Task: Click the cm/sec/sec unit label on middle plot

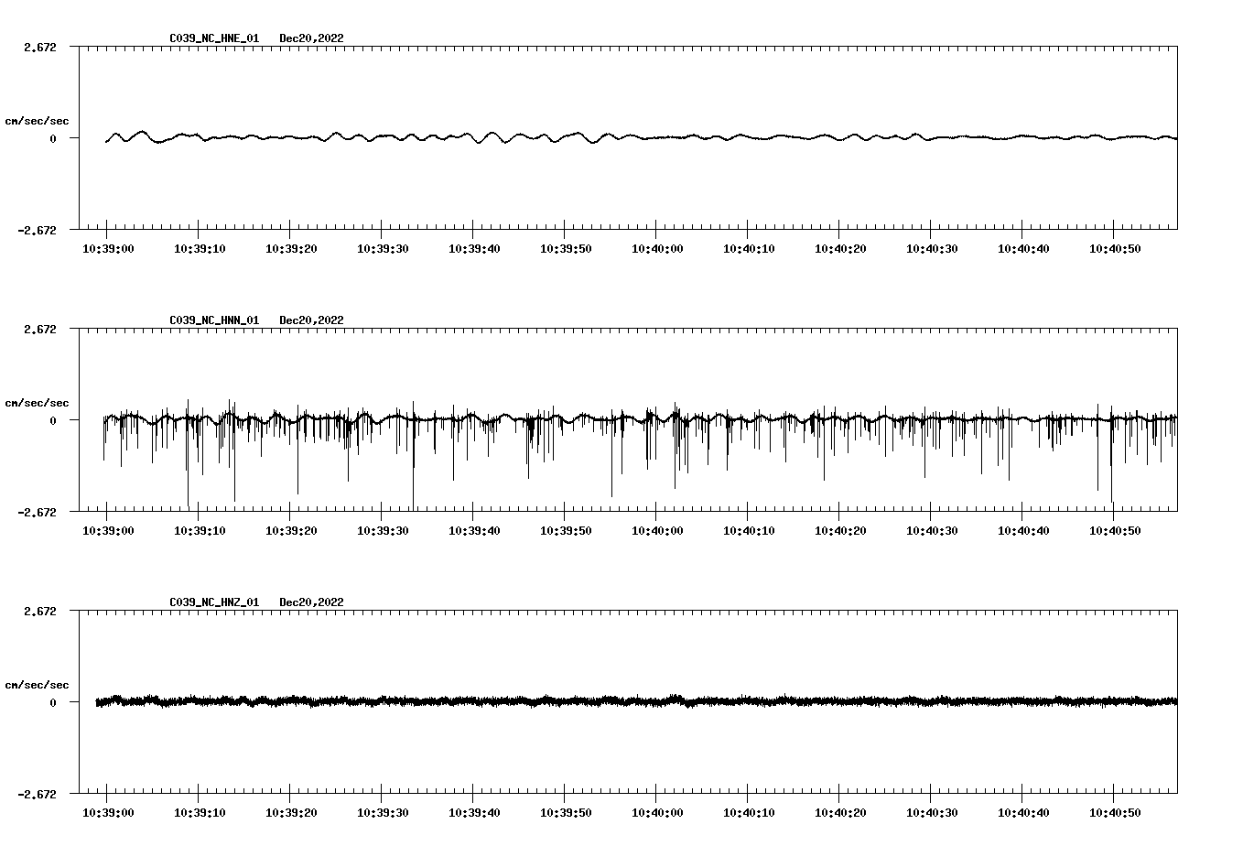Action: [x=38, y=402]
